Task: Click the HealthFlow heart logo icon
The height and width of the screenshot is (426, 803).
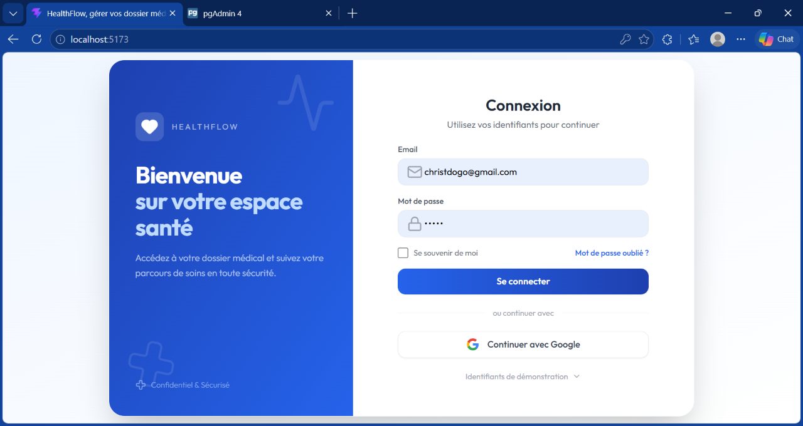Action: coord(149,127)
